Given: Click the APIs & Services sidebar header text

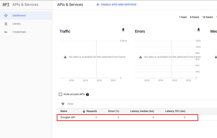Looking at the screenshot, I should point(25,5).
